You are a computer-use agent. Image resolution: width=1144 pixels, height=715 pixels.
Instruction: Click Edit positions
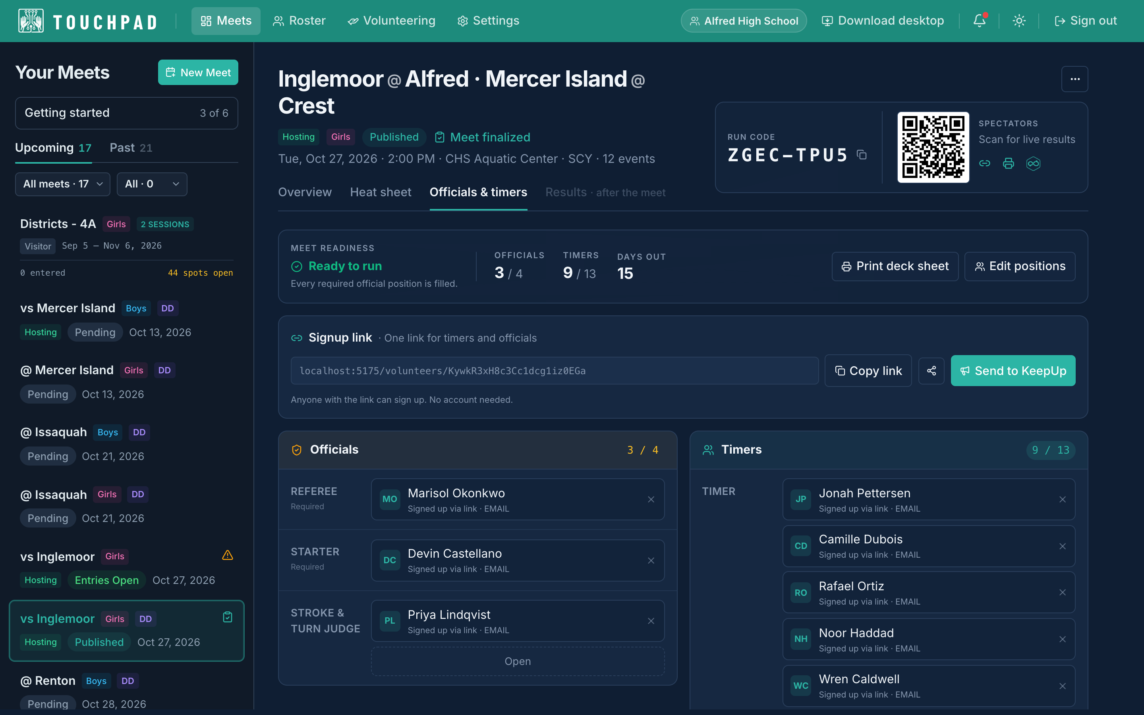1020,266
